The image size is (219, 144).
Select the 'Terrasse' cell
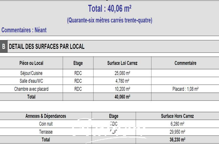click(x=46, y=132)
